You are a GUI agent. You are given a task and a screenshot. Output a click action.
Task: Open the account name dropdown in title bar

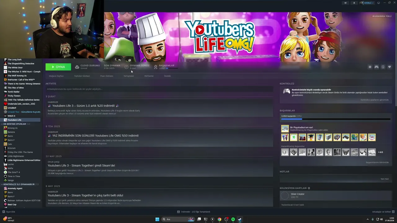point(369,3)
